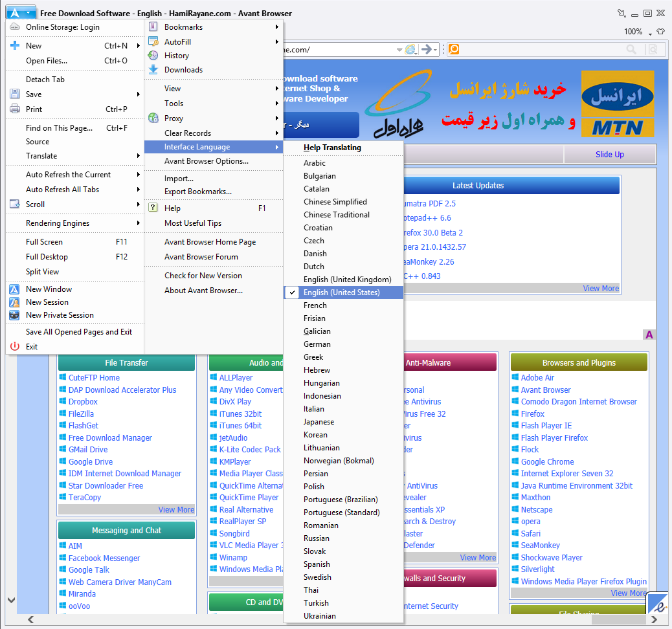Choose German as the interface language
672x629 pixels.
pos(317,344)
